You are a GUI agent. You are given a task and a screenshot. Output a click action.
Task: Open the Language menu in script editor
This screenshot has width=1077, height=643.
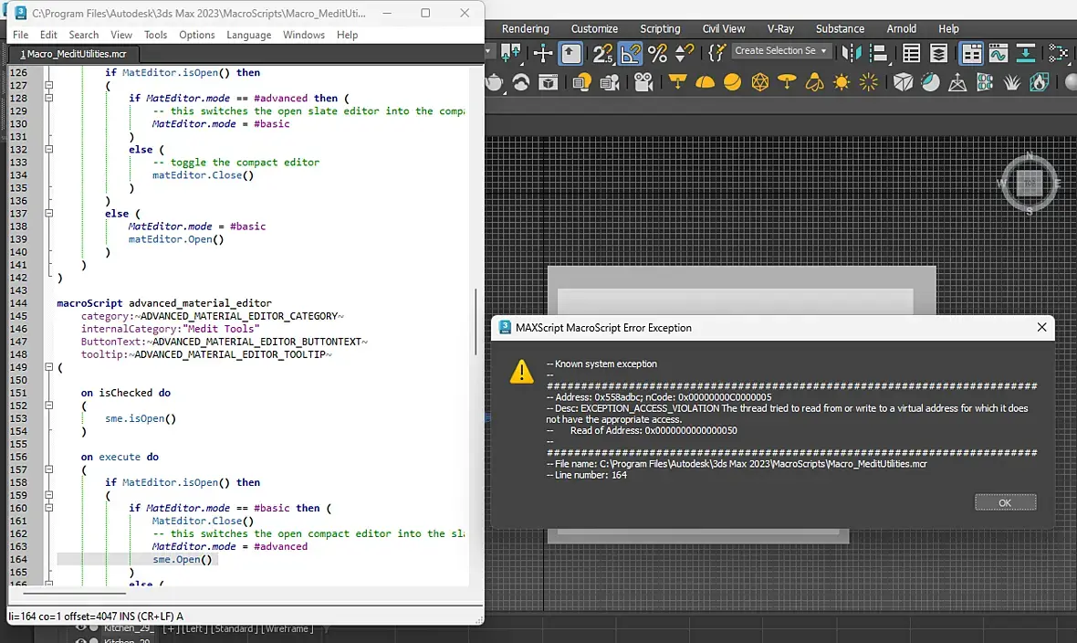[248, 35]
